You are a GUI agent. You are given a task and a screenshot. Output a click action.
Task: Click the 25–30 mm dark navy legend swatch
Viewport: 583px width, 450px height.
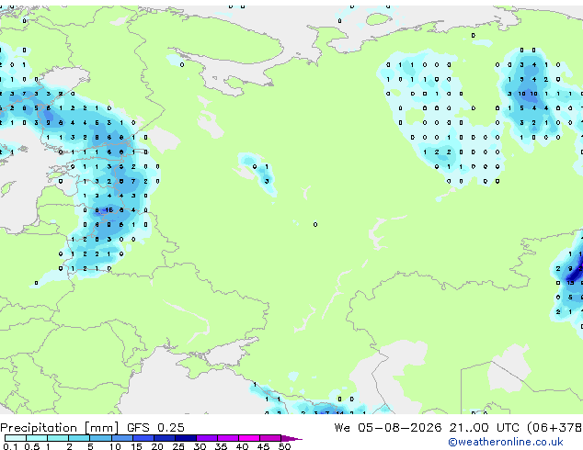186,438
